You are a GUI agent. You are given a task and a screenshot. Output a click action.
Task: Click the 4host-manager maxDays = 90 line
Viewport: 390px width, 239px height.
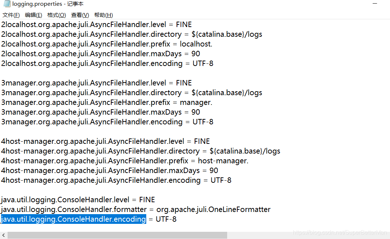tap(109, 171)
